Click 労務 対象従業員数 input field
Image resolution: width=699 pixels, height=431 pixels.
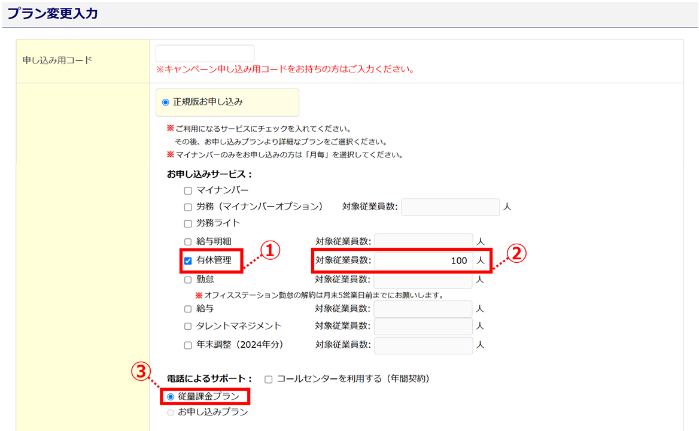[450, 207]
